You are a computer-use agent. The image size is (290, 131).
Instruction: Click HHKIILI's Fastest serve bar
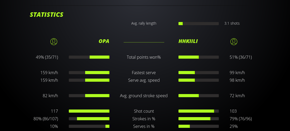199,73
